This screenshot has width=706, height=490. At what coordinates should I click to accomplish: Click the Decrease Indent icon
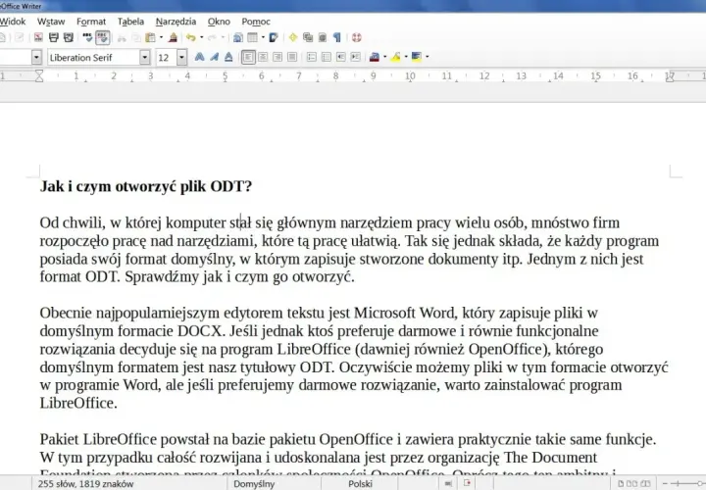coord(341,57)
